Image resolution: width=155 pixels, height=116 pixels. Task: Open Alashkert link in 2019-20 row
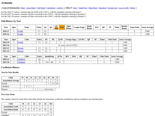[x=22, y=62]
